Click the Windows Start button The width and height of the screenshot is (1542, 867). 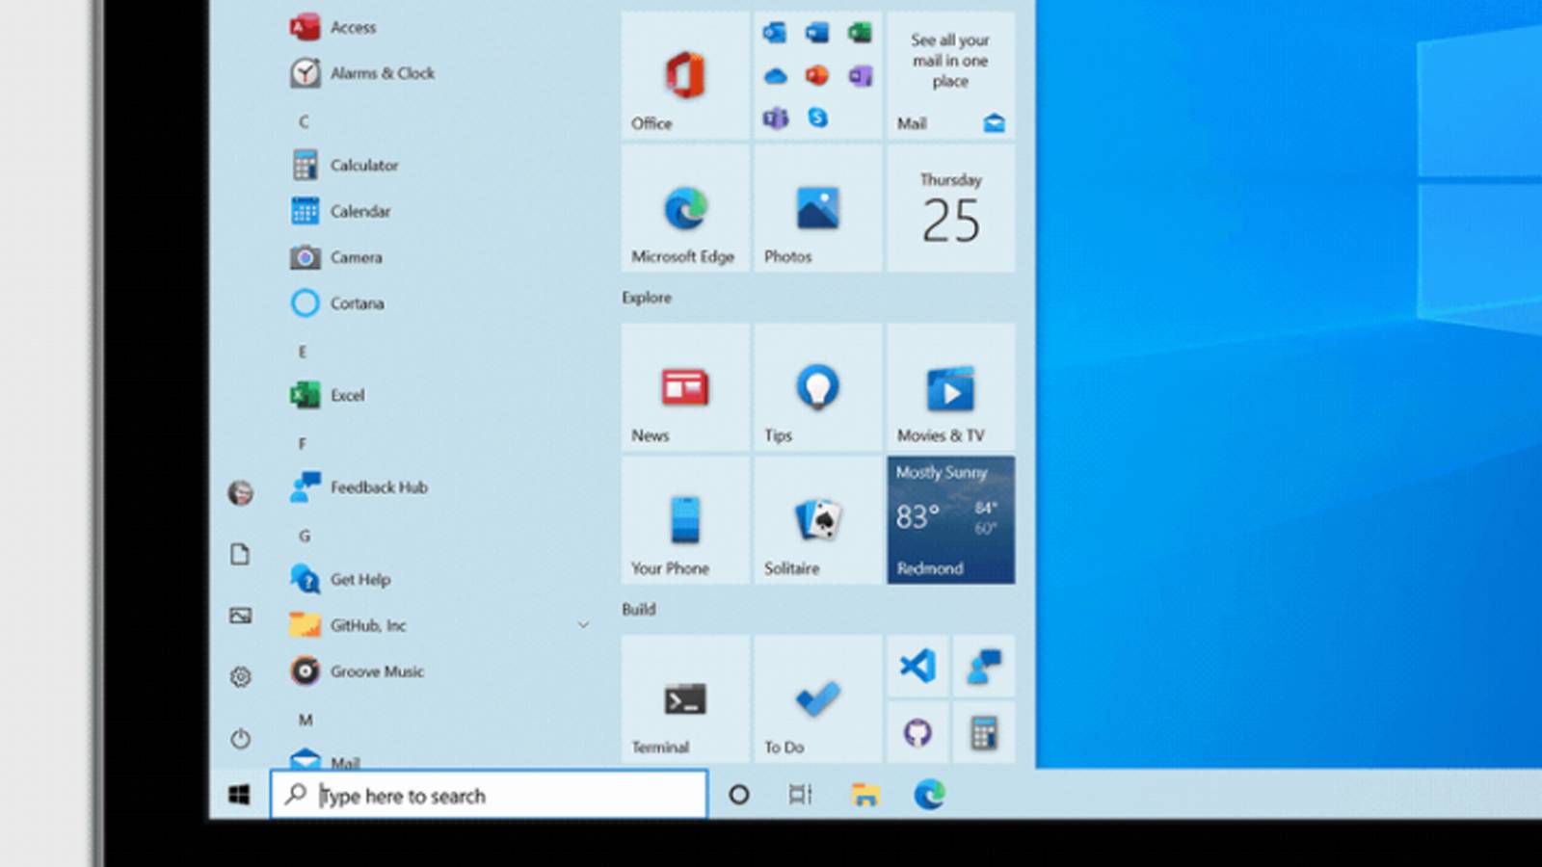(240, 794)
